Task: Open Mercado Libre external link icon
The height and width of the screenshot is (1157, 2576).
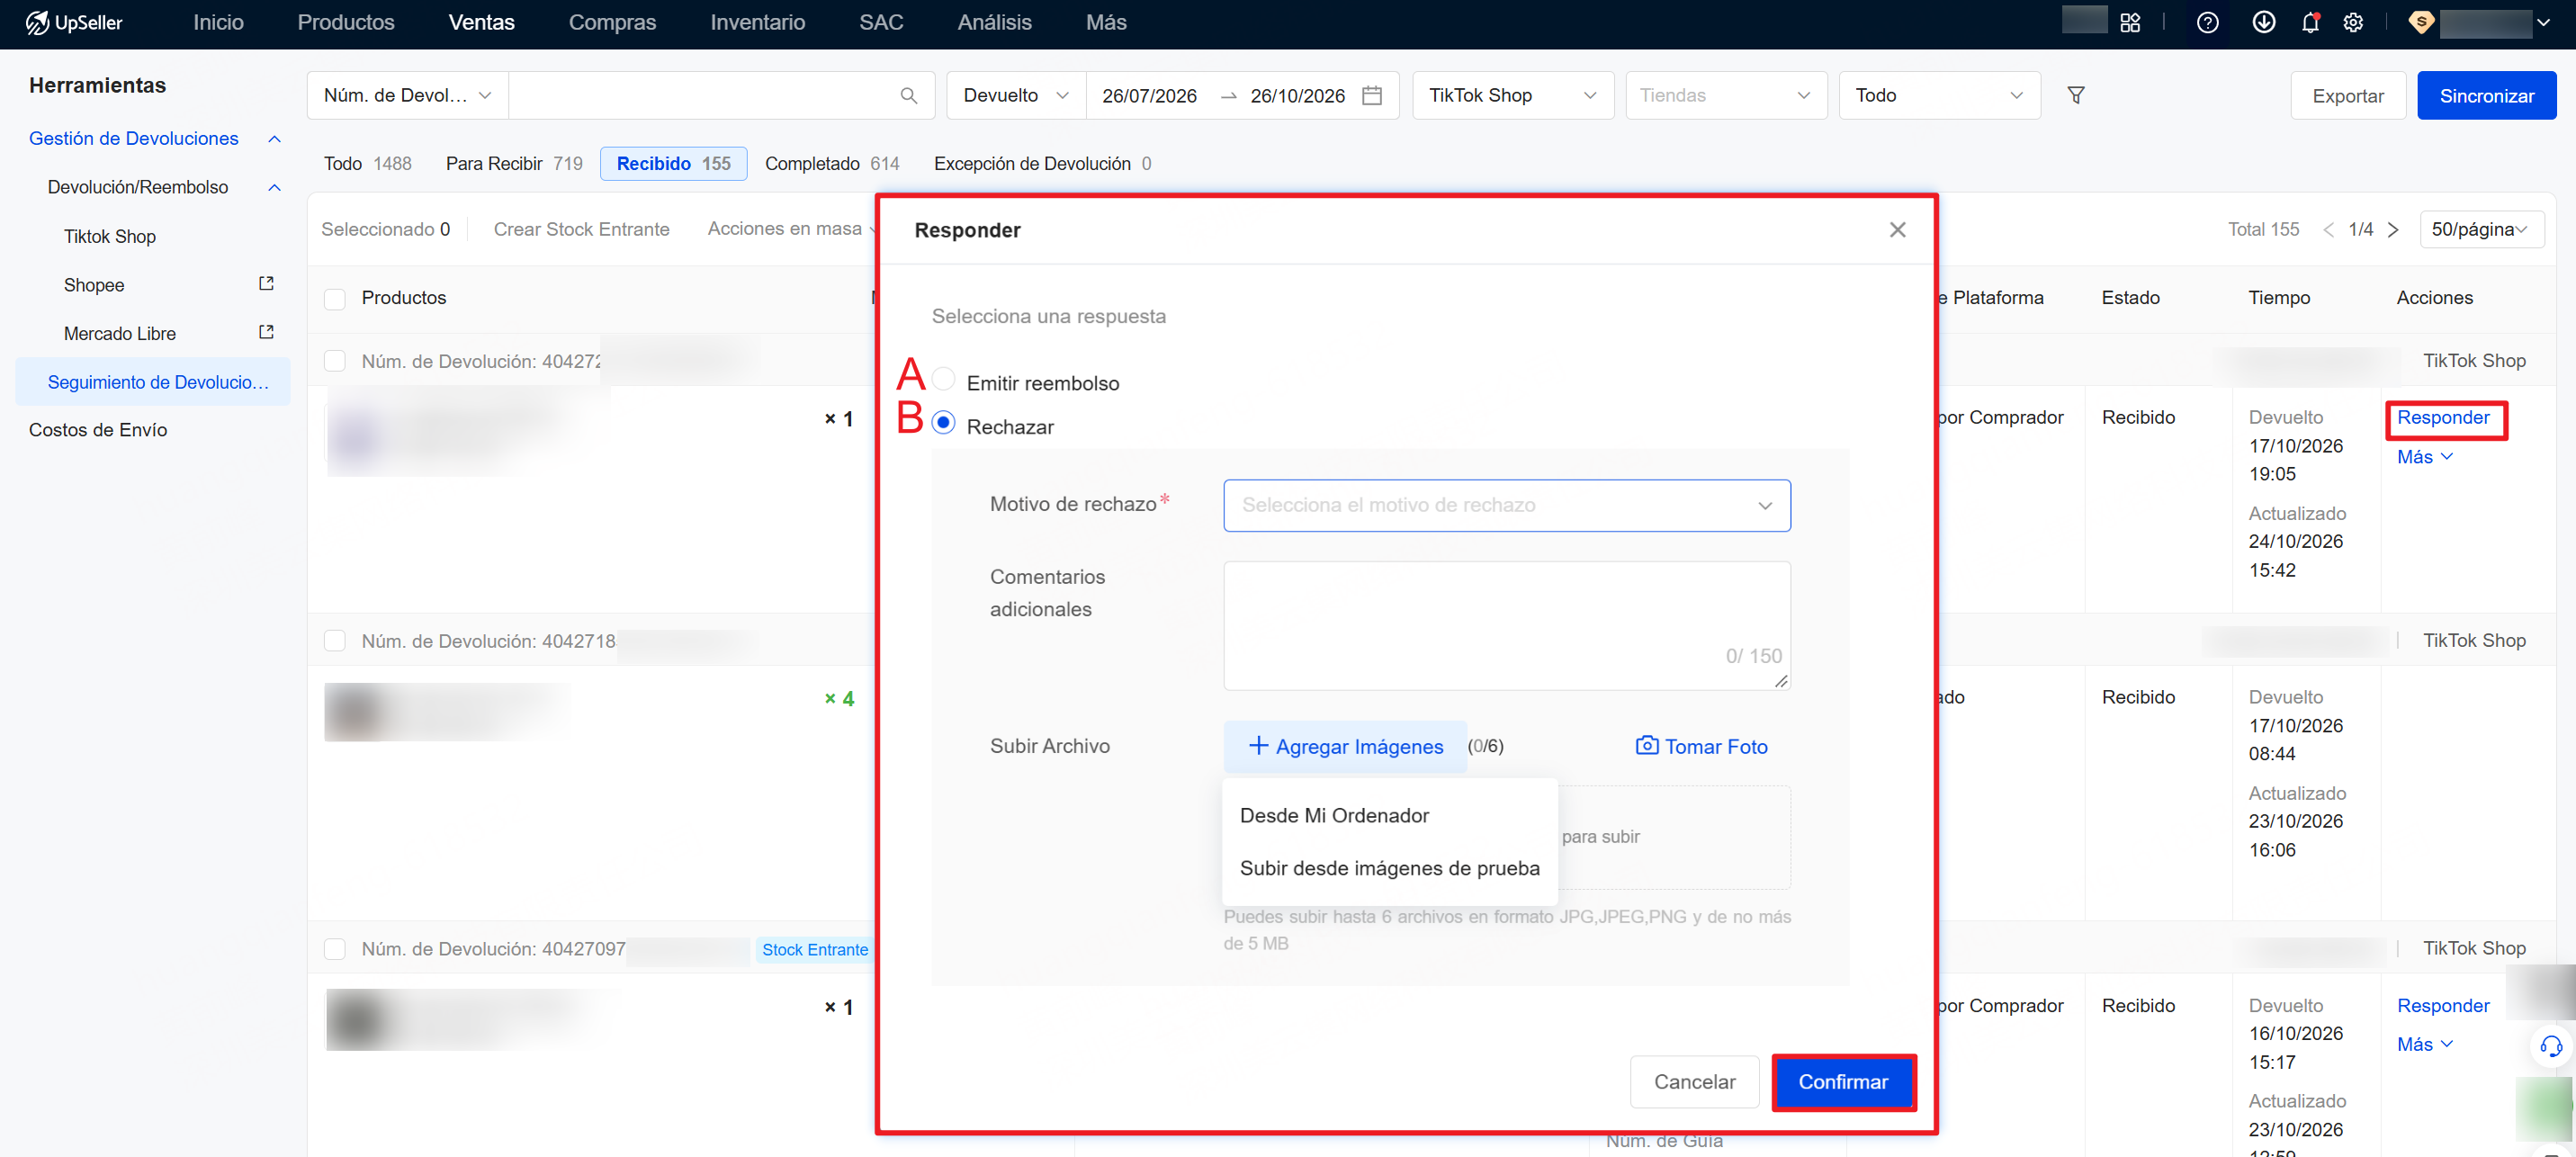Action: [x=266, y=333]
